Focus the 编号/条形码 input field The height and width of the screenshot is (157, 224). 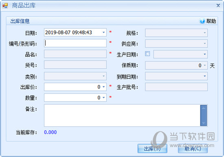[75, 43]
